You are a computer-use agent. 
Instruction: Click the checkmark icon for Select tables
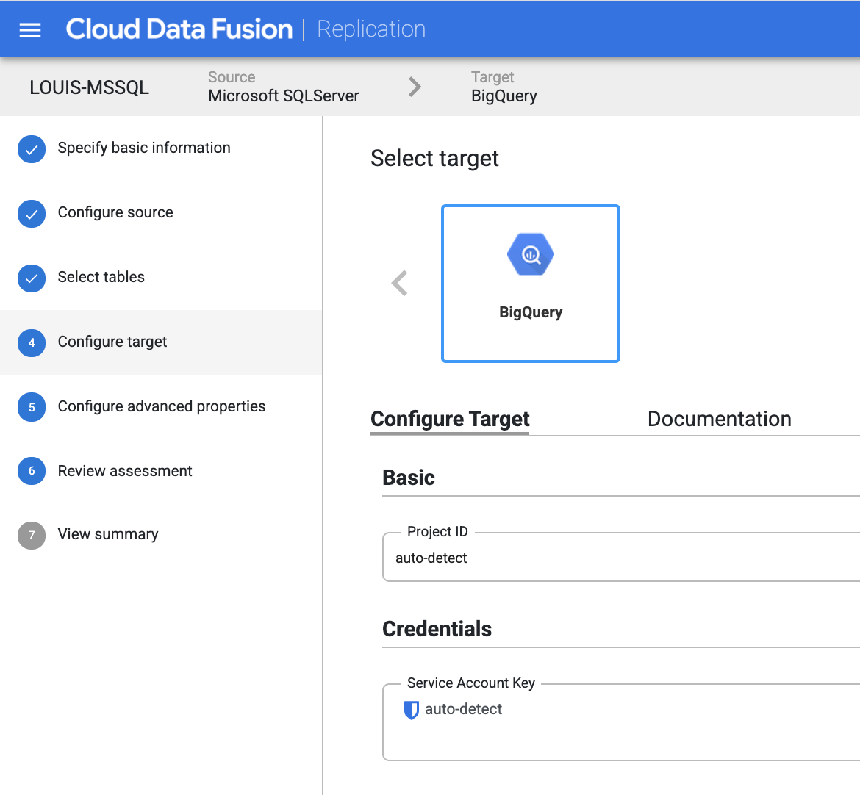32,278
